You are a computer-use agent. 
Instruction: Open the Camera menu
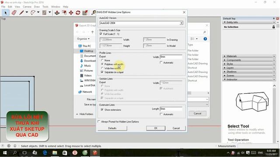coord(27,7)
